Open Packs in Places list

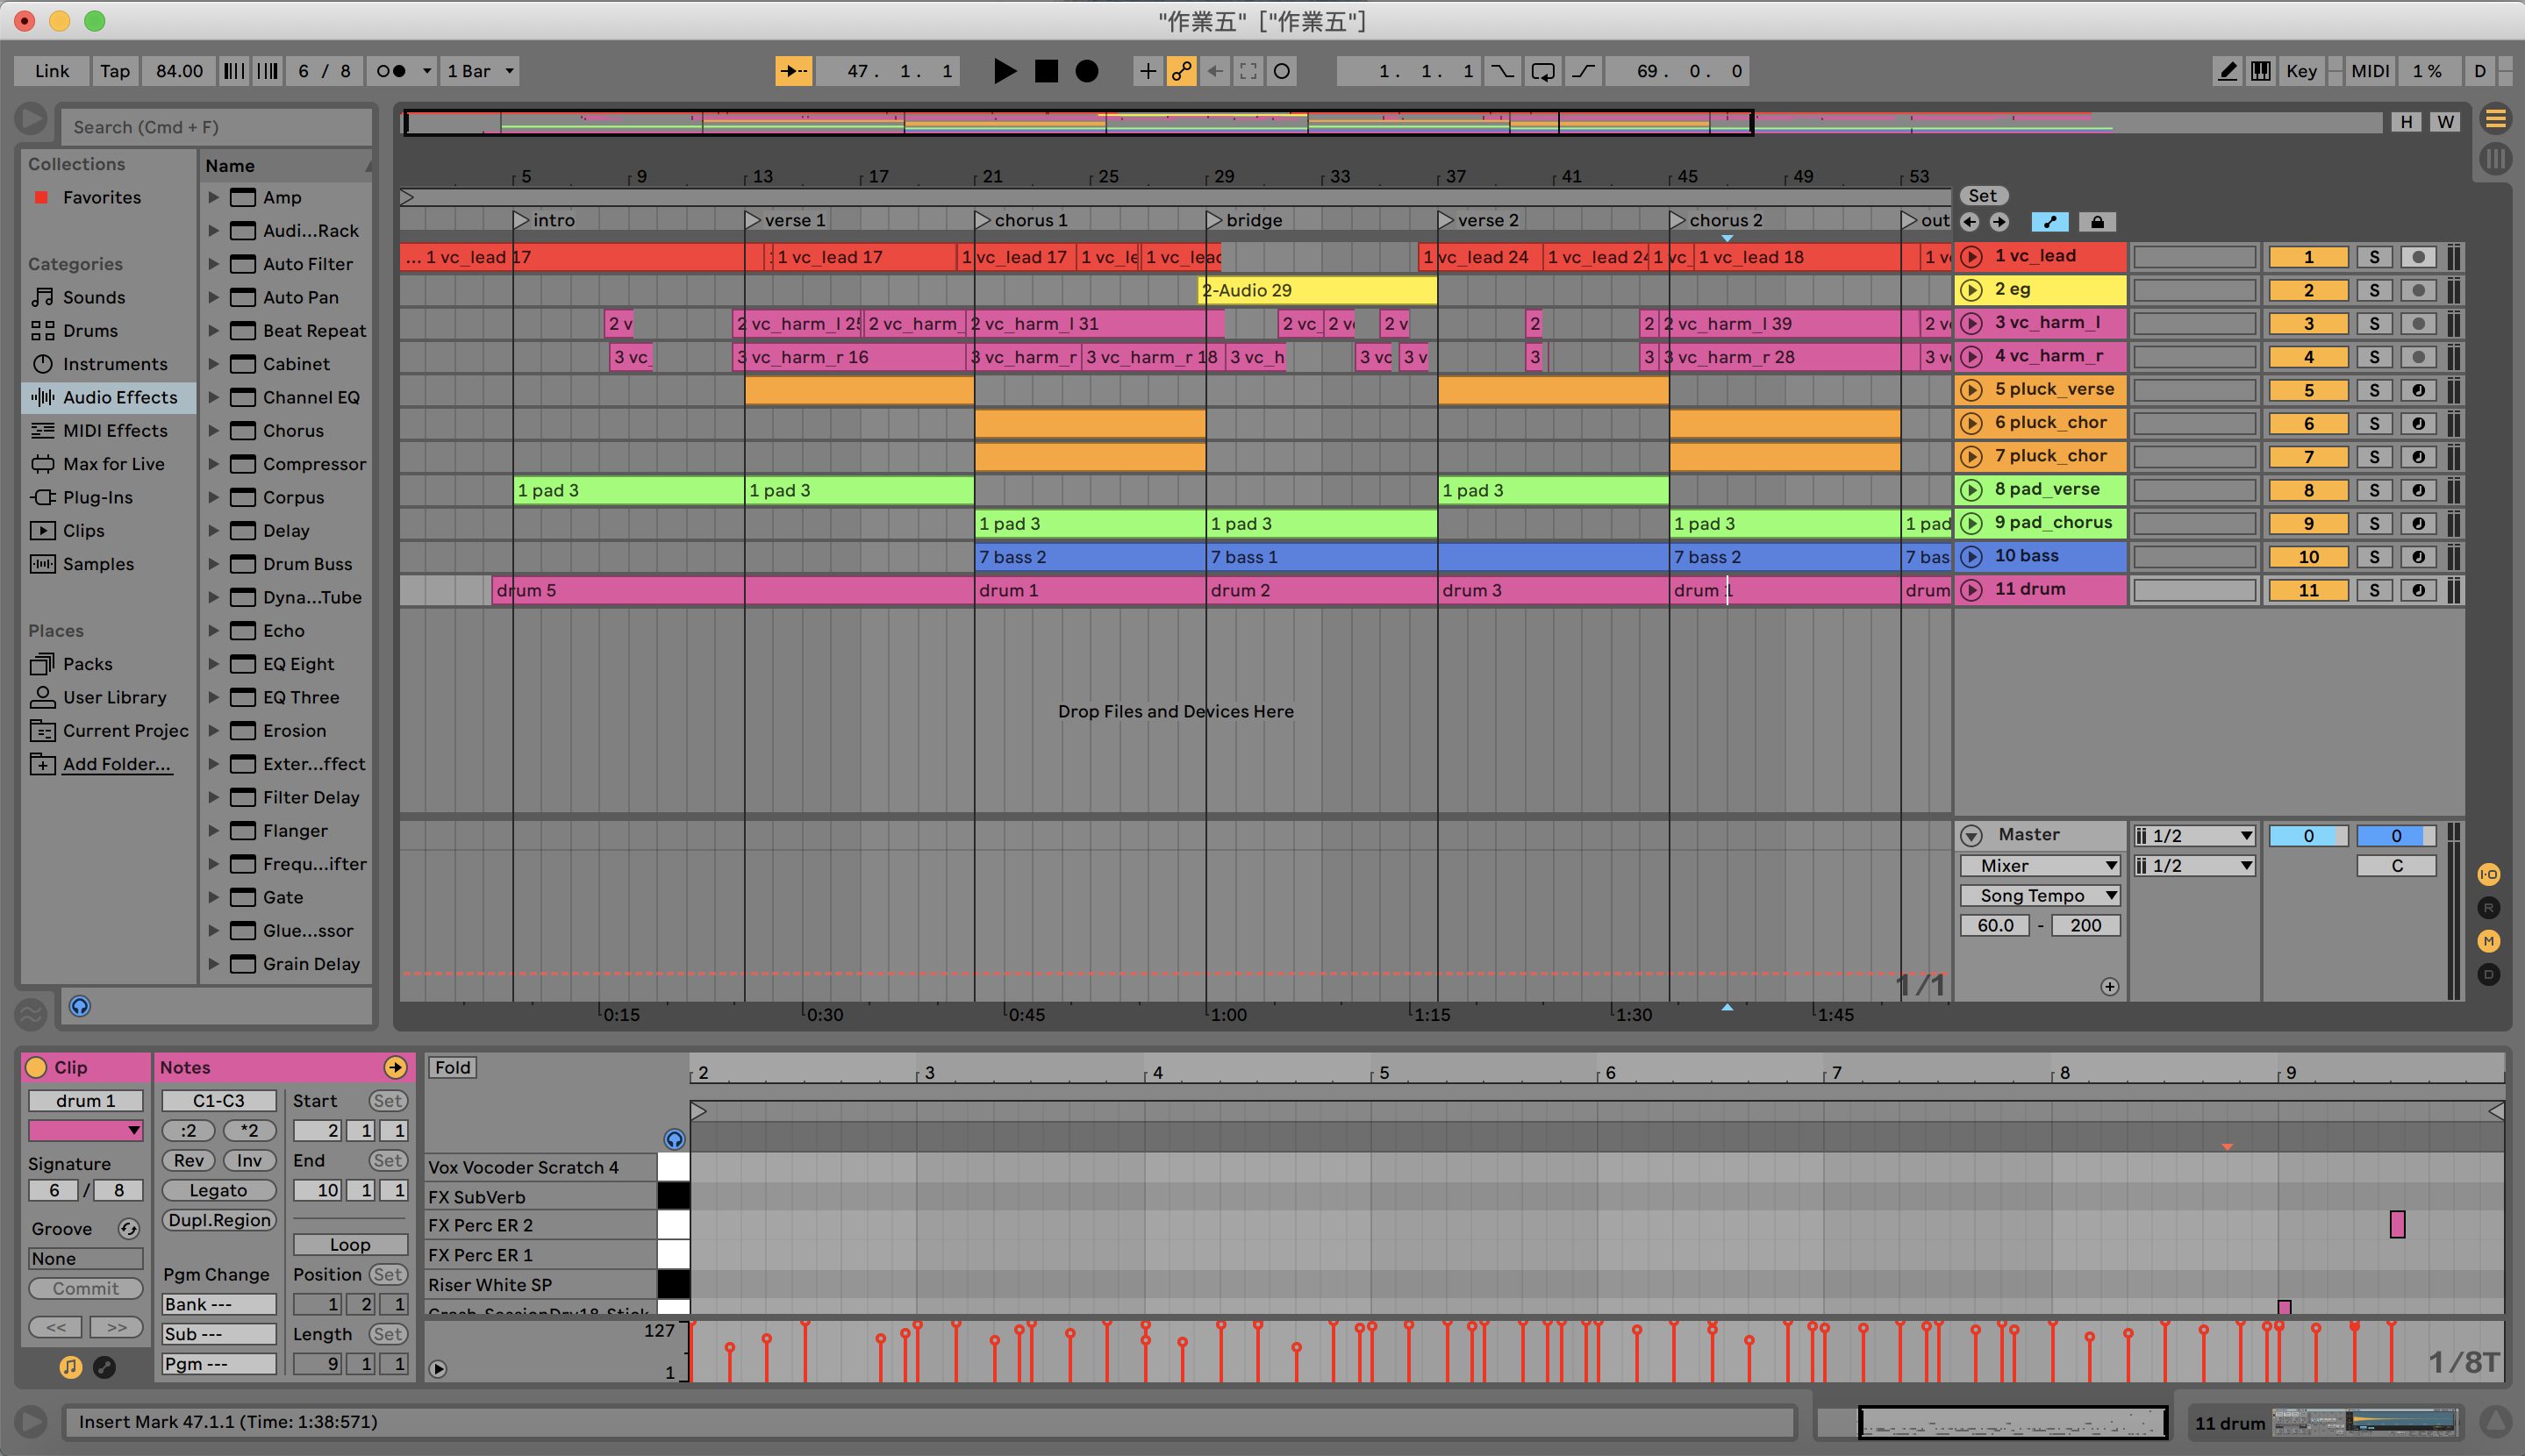87,664
